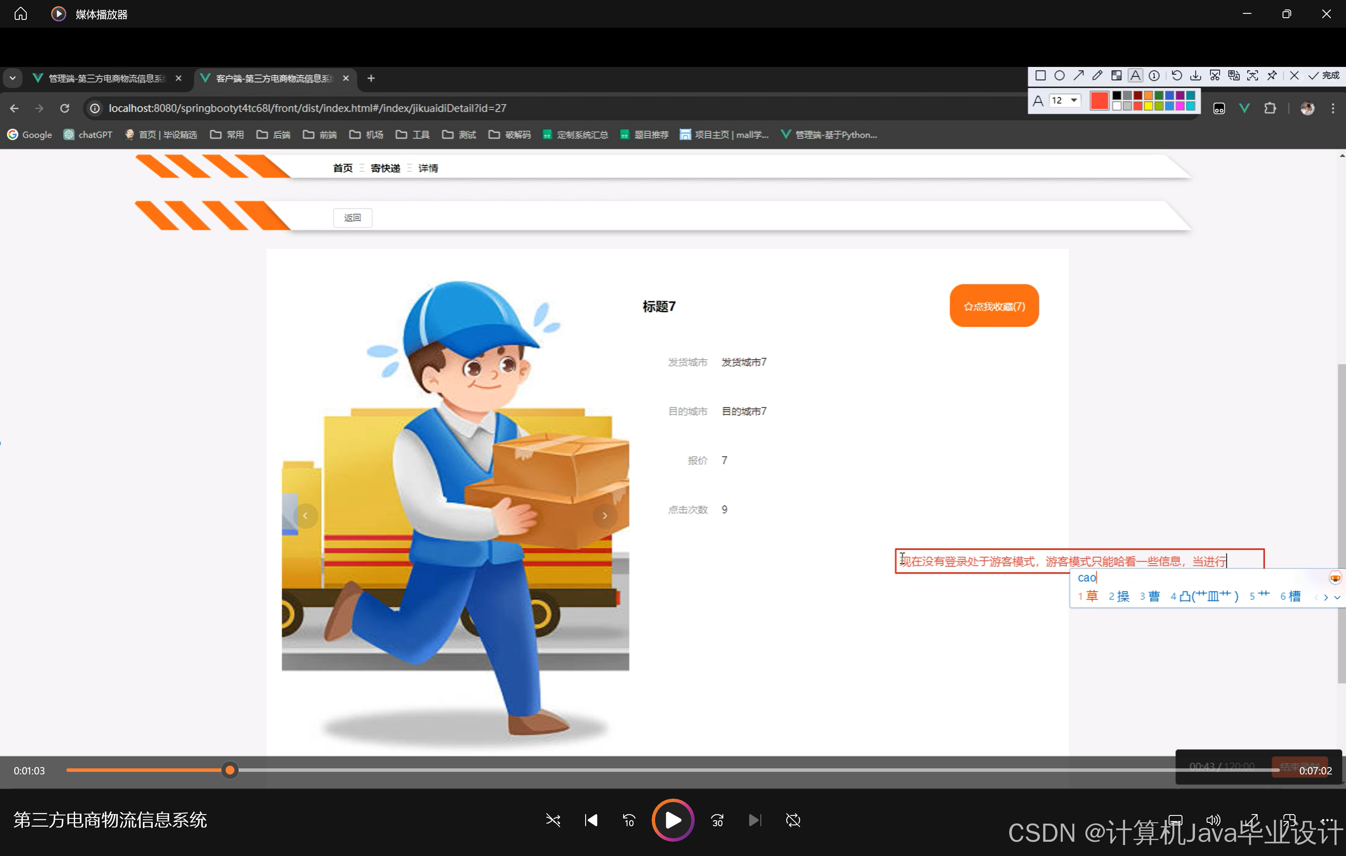Undo the last annotation
Image resolution: width=1346 pixels, height=856 pixels.
(1177, 76)
